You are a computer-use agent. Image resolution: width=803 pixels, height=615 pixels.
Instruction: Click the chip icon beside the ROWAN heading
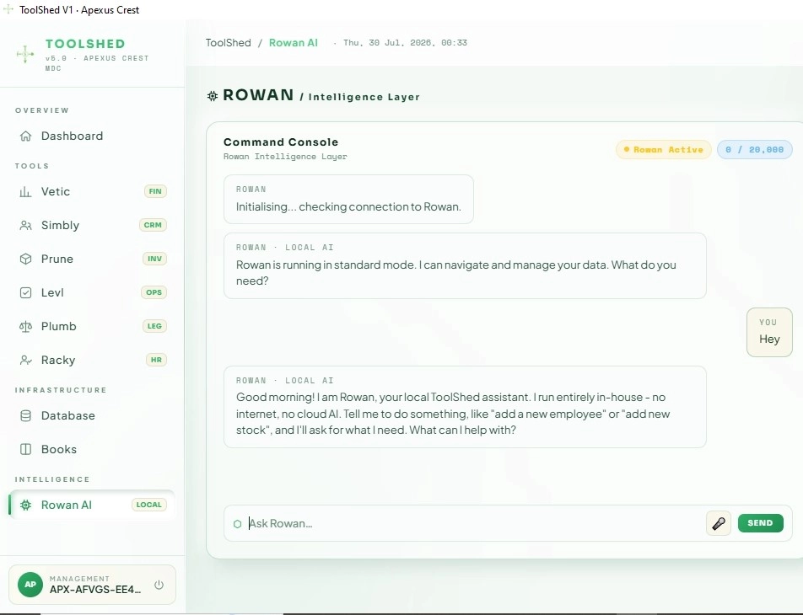coord(213,96)
